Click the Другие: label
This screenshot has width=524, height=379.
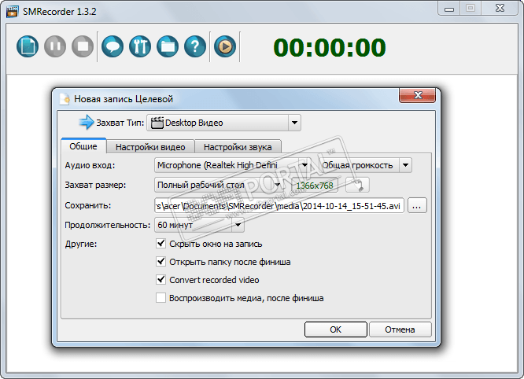coord(81,244)
